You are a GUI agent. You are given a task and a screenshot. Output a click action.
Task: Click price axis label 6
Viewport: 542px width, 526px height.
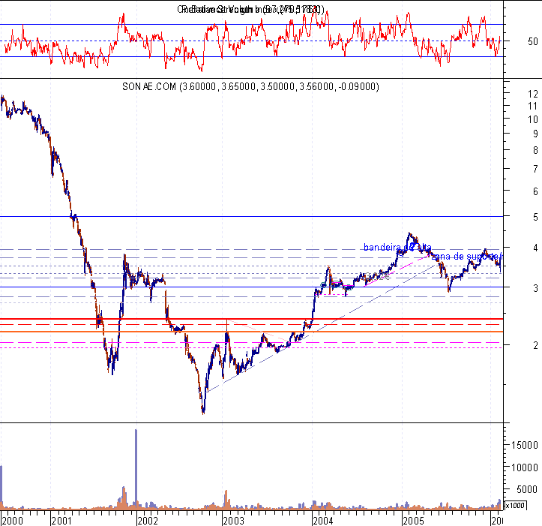click(535, 191)
